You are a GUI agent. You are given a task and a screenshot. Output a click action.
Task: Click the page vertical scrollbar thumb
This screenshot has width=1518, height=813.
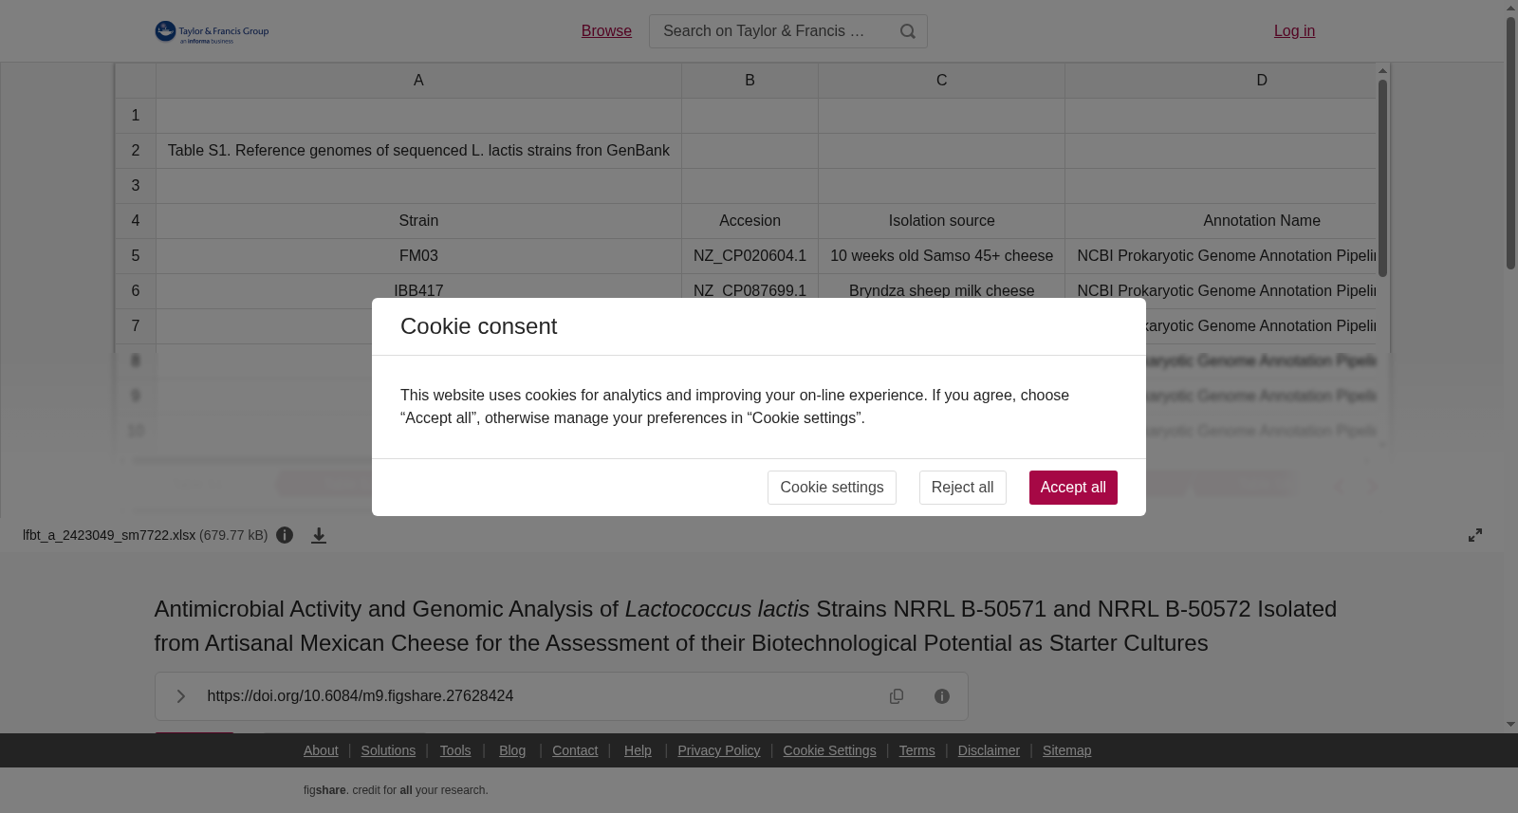point(1510,142)
